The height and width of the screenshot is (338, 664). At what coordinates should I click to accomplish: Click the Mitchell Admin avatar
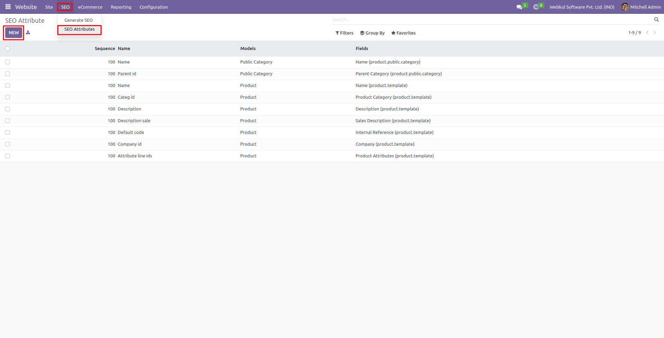625,7
